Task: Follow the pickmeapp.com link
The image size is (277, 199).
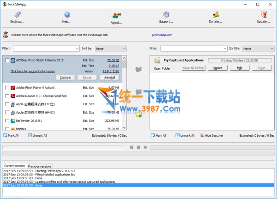Action: [162, 34]
